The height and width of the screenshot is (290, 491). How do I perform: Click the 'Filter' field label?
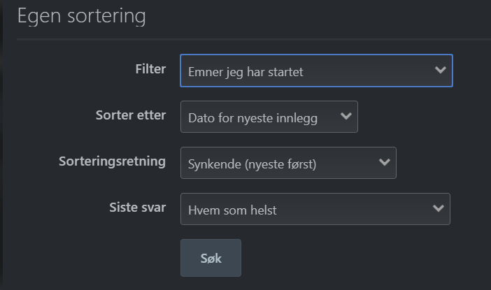[150, 68]
